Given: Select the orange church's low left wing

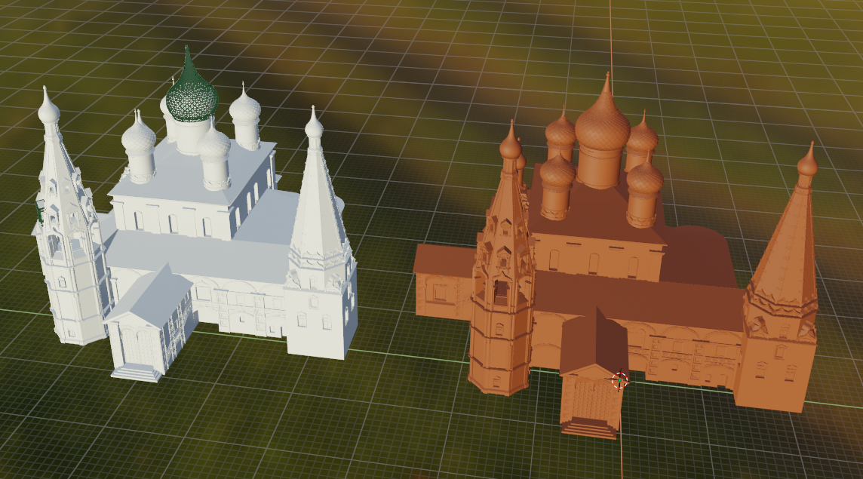Looking at the screenshot, I should click(443, 284).
